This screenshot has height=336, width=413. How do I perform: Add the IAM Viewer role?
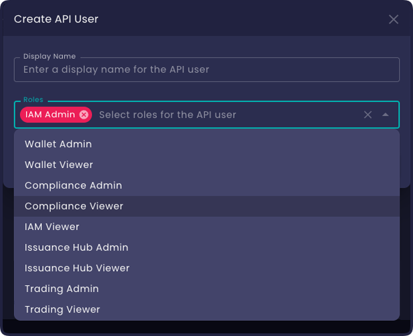tap(207, 227)
